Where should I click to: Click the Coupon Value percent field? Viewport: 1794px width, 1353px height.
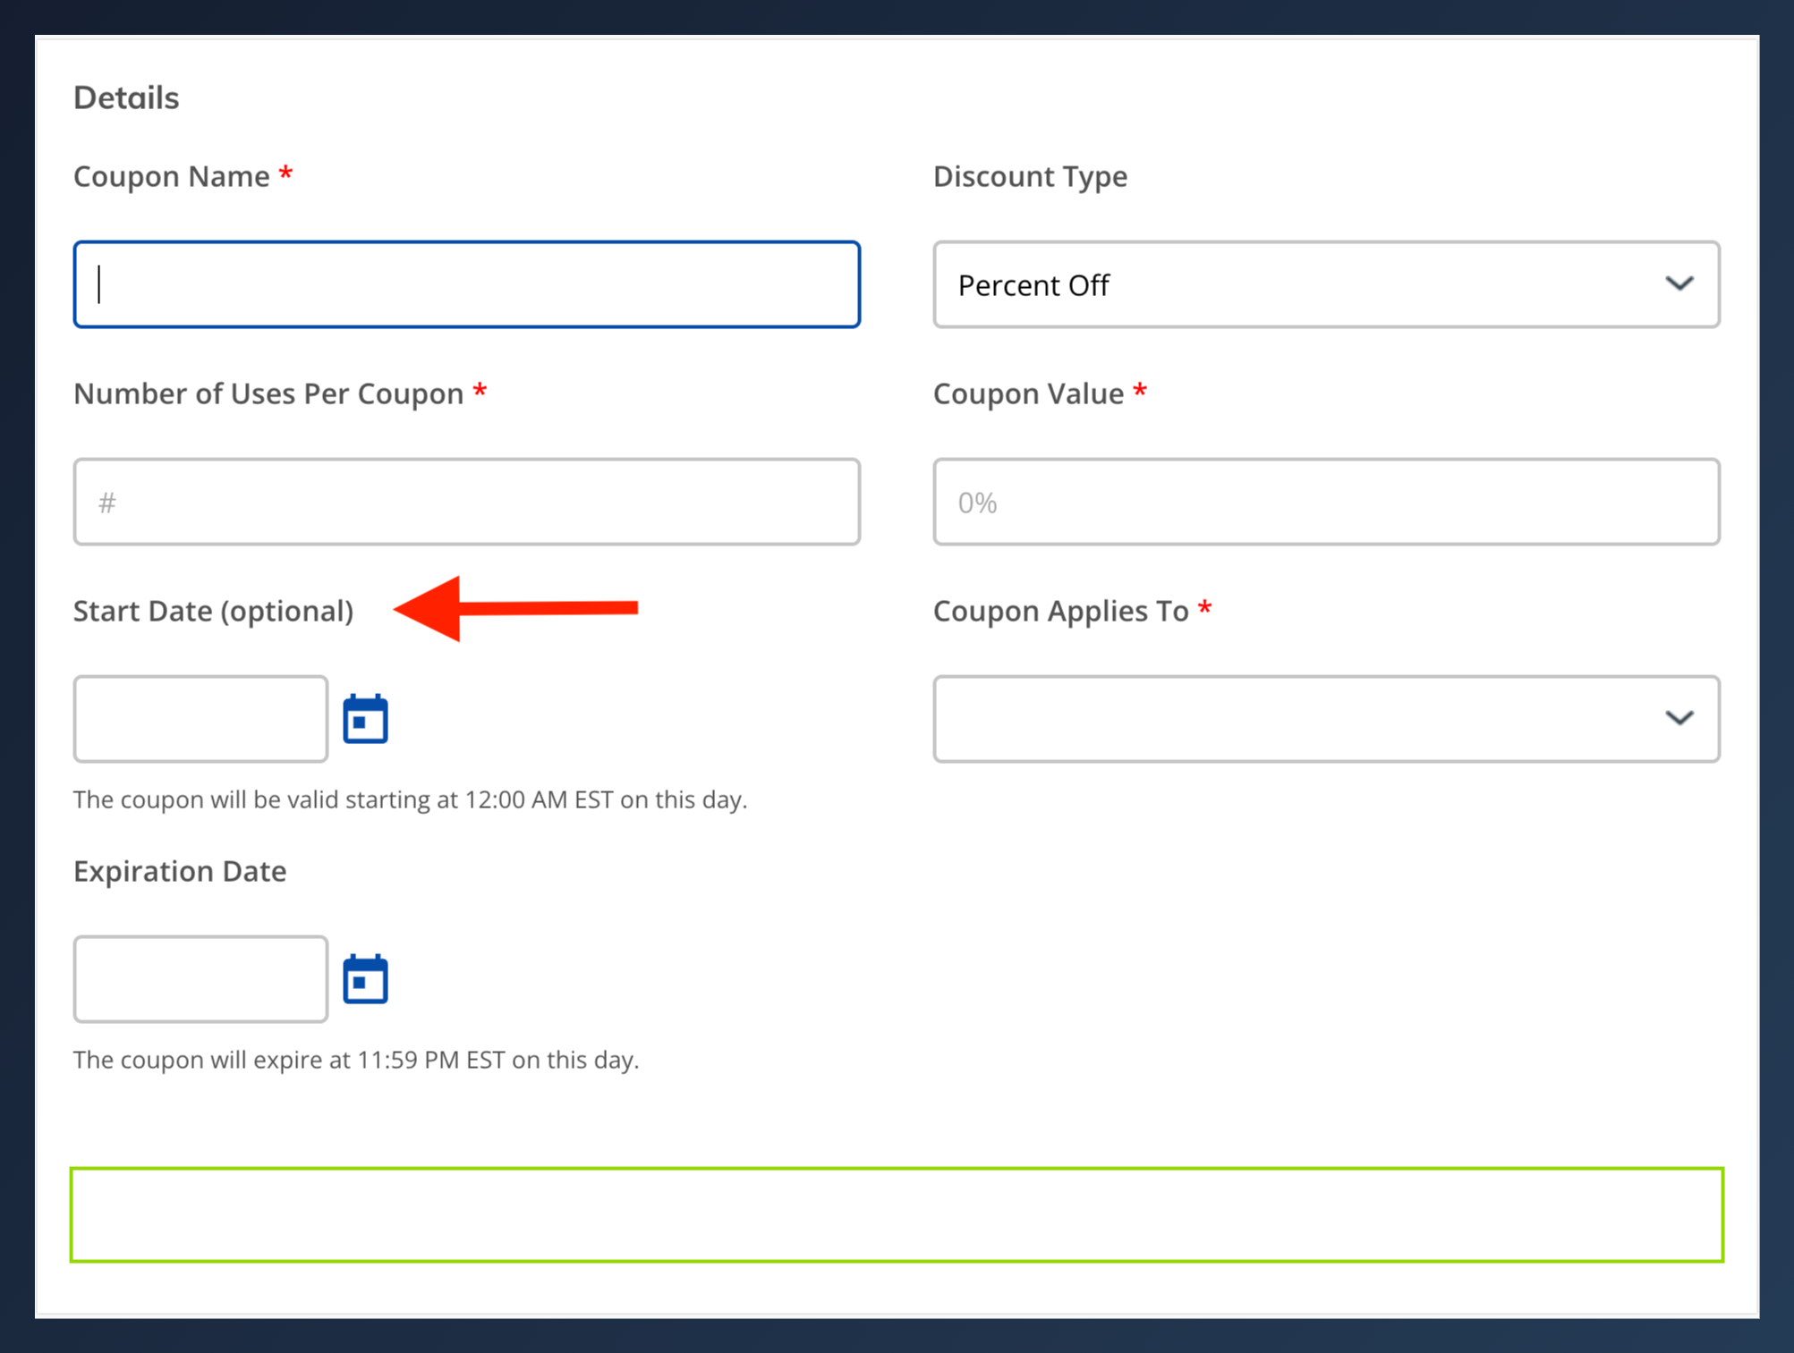(1326, 502)
